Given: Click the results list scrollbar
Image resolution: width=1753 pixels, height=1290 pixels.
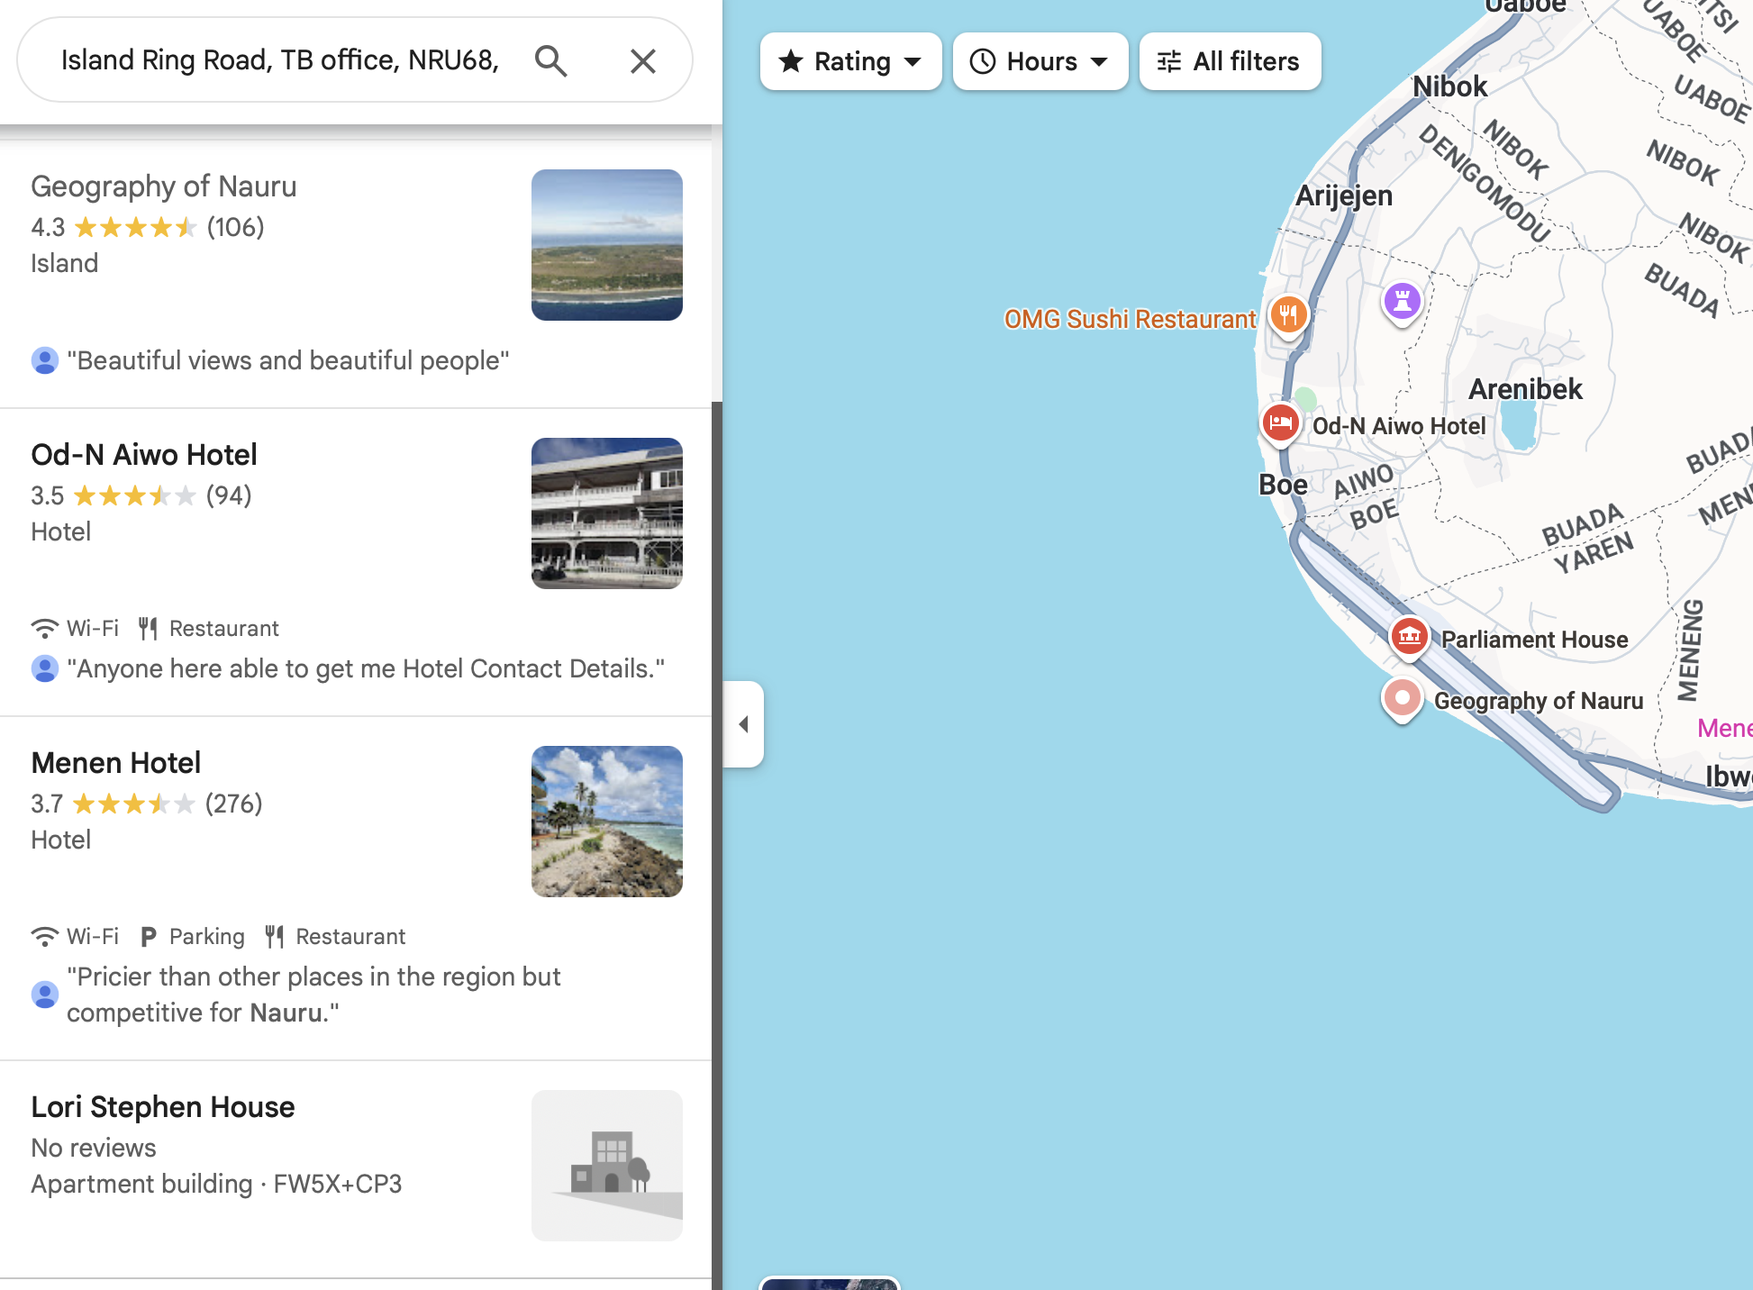Looking at the screenshot, I should point(717,845).
